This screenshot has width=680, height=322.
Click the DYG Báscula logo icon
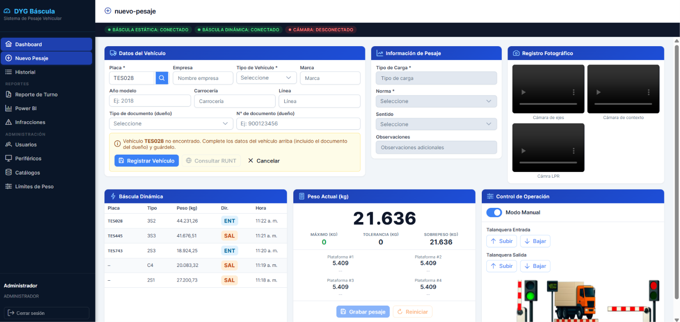tap(7, 11)
